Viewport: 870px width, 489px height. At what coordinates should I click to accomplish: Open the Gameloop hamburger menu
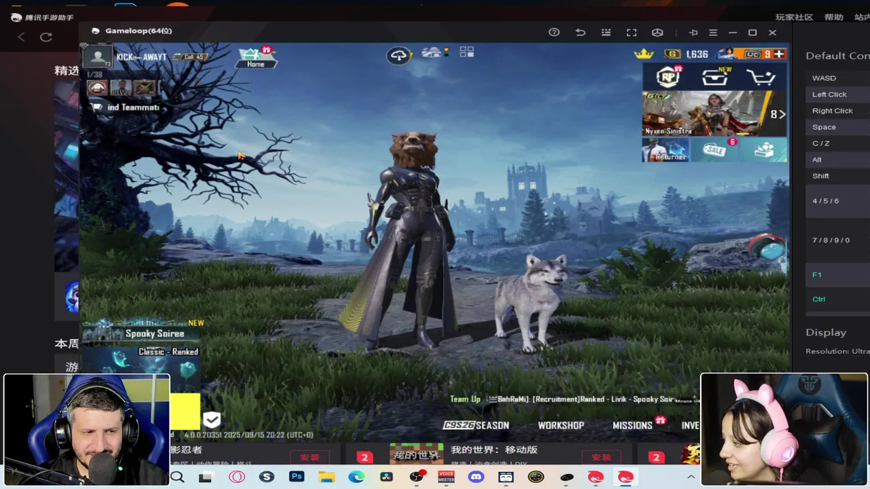(x=713, y=32)
